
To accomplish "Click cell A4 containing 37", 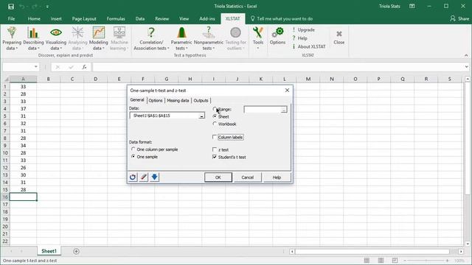I will click(x=23, y=108).
